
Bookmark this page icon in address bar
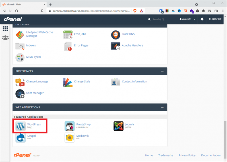[42, 11]
